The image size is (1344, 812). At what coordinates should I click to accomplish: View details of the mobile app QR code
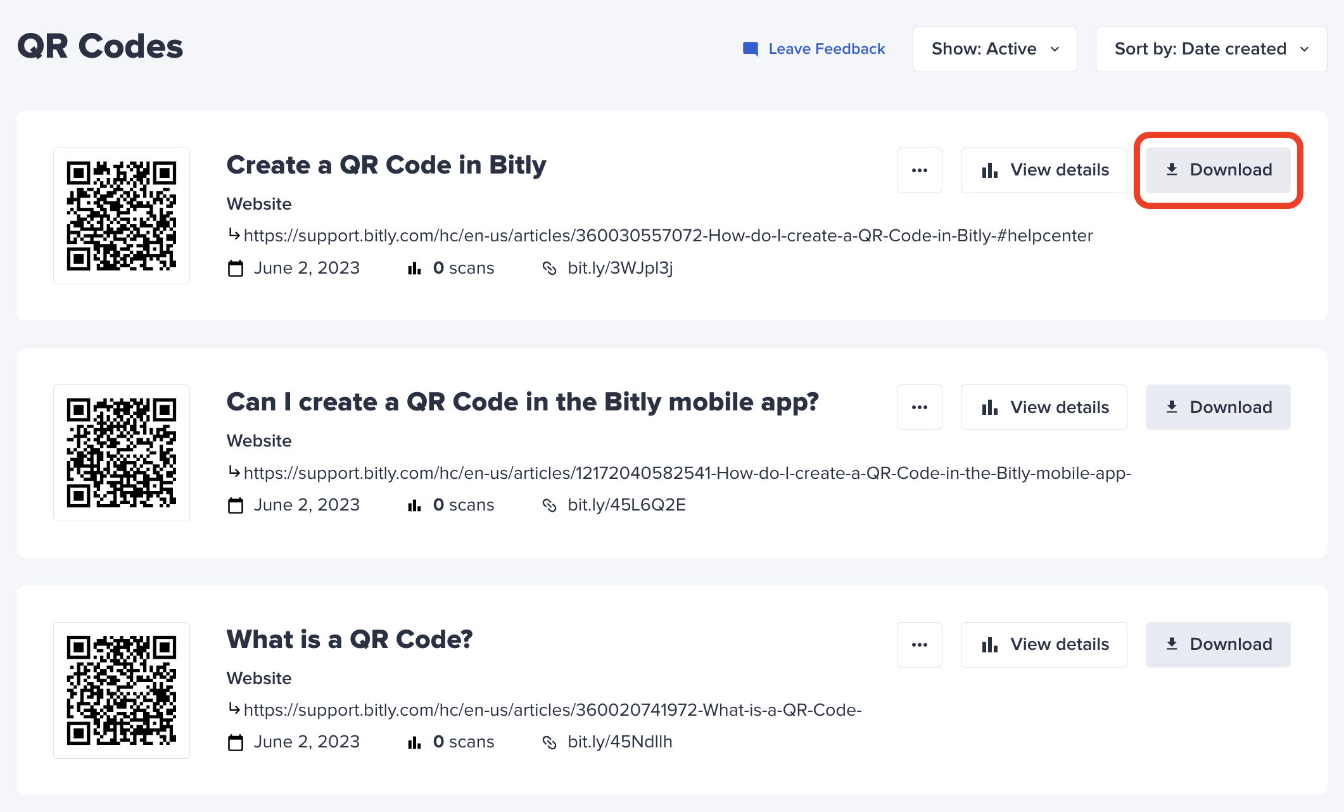click(1044, 407)
